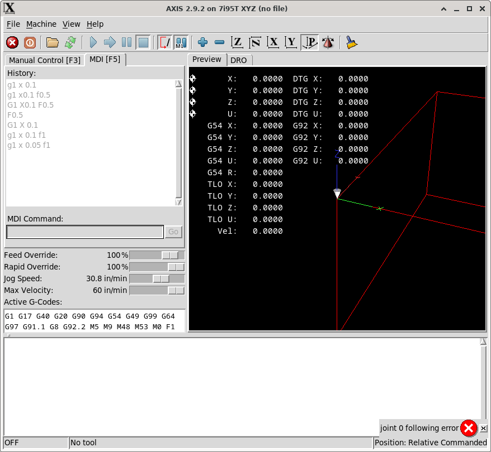Select the Preview tab
This screenshot has width=491, height=452.
(207, 59)
